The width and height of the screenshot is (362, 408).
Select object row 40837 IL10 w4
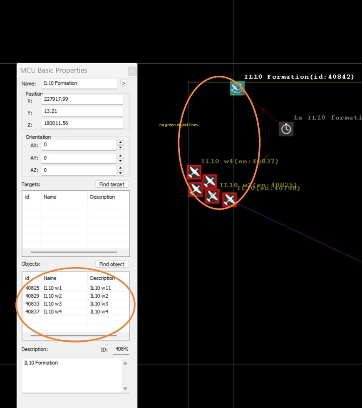pos(76,312)
